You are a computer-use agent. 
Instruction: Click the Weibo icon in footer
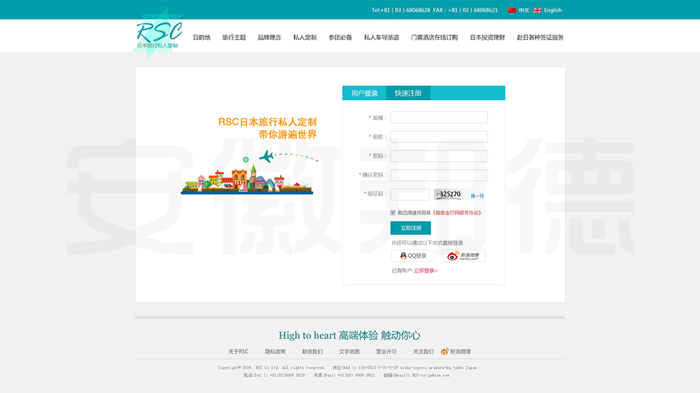click(x=444, y=352)
